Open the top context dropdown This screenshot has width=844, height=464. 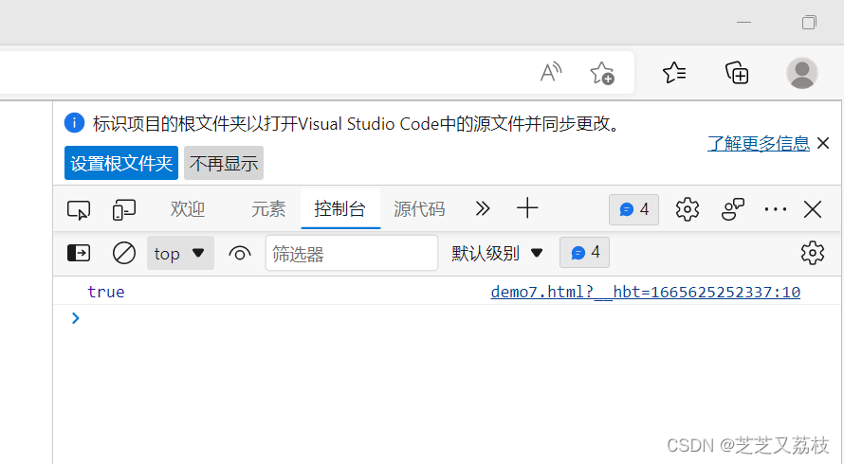pyautogui.click(x=180, y=253)
